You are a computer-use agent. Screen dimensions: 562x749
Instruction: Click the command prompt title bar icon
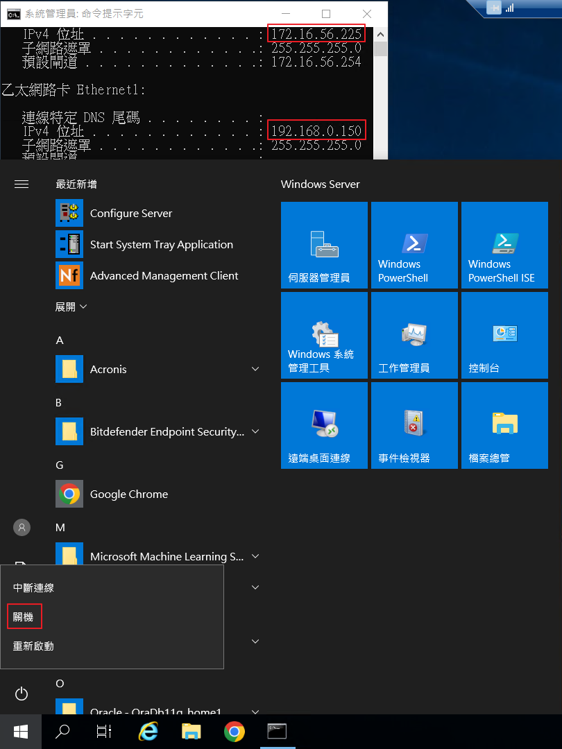(13, 14)
